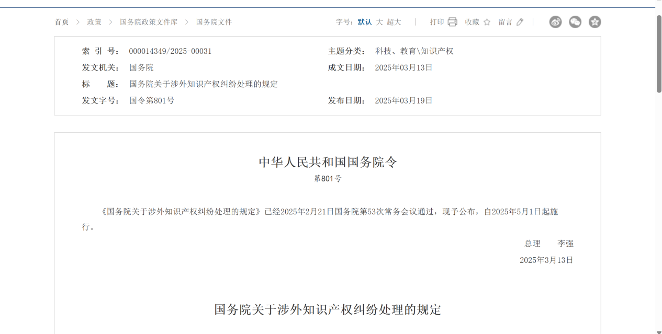Click the scrollbar up arrow
The height and width of the screenshot is (334, 662).
pyautogui.click(x=658, y=3)
